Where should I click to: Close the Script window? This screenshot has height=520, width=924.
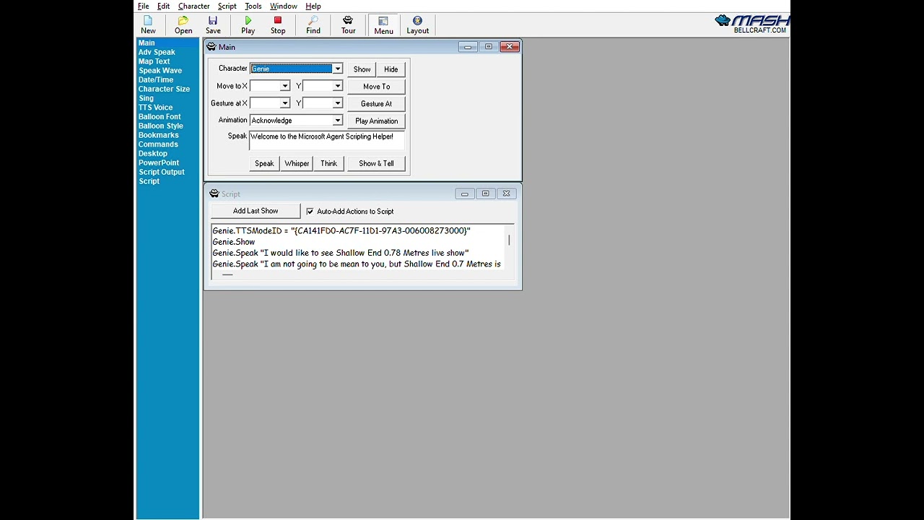tap(507, 194)
